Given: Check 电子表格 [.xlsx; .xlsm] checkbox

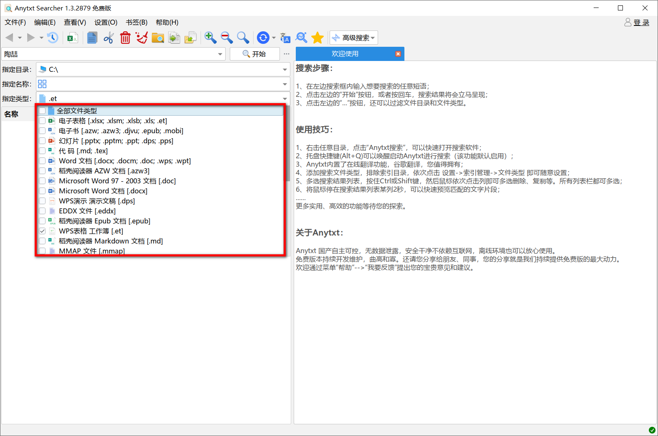Looking at the screenshot, I should (42, 121).
